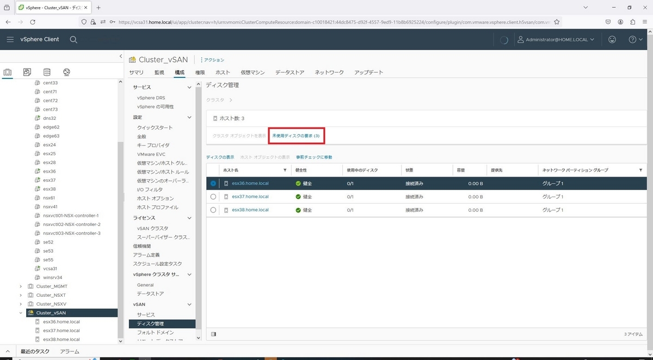Viewport: 653px width, 360px height.
Task: Open フォルト ドメイン under vSAN
Action: click(156, 332)
